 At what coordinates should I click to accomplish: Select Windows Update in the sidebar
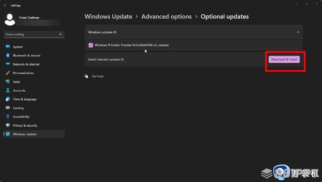[34, 134]
